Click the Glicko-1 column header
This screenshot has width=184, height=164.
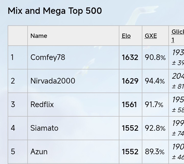[x=177, y=36]
